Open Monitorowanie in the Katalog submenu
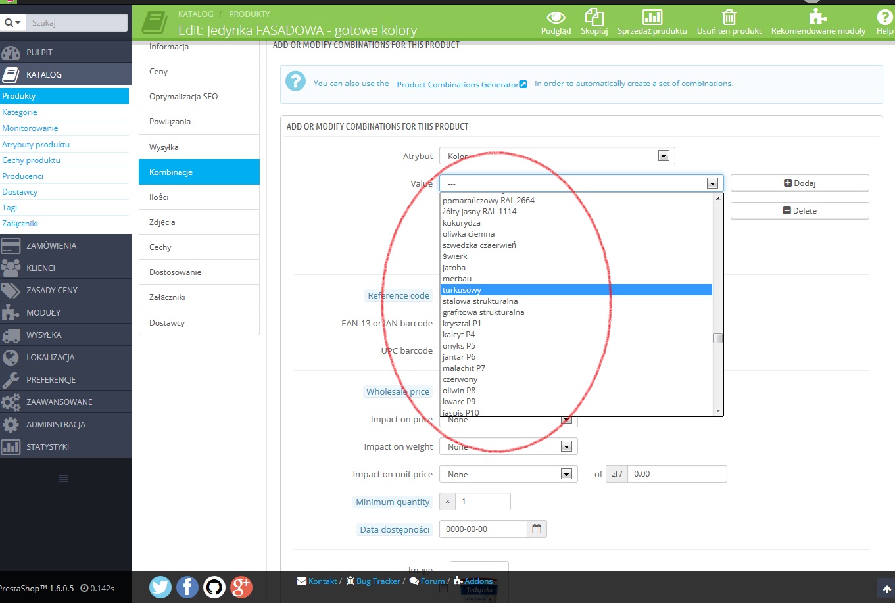895x603 pixels. [x=30, y=128]
